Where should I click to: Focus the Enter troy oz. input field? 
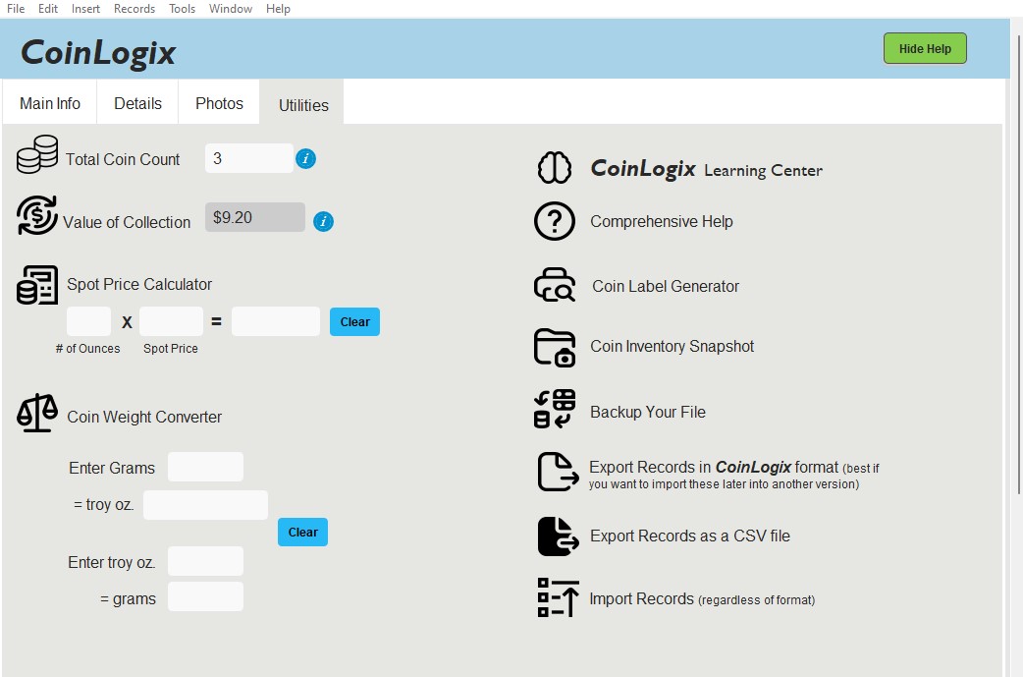205,561
